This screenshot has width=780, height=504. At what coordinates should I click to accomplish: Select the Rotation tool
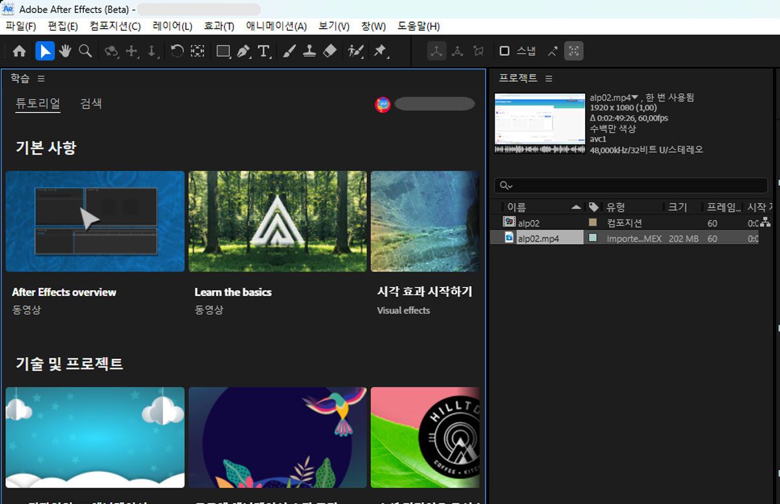(177, 51)
